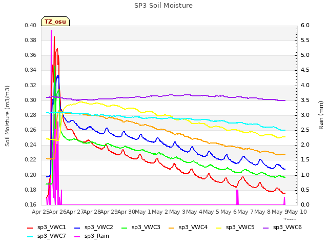
Task: Click the May 7 date tick label
Action: [x=245, y=212]
